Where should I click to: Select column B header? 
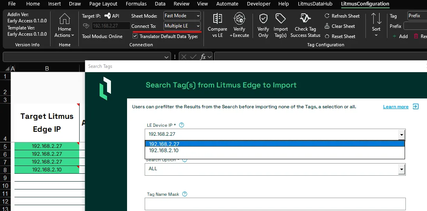47,69
